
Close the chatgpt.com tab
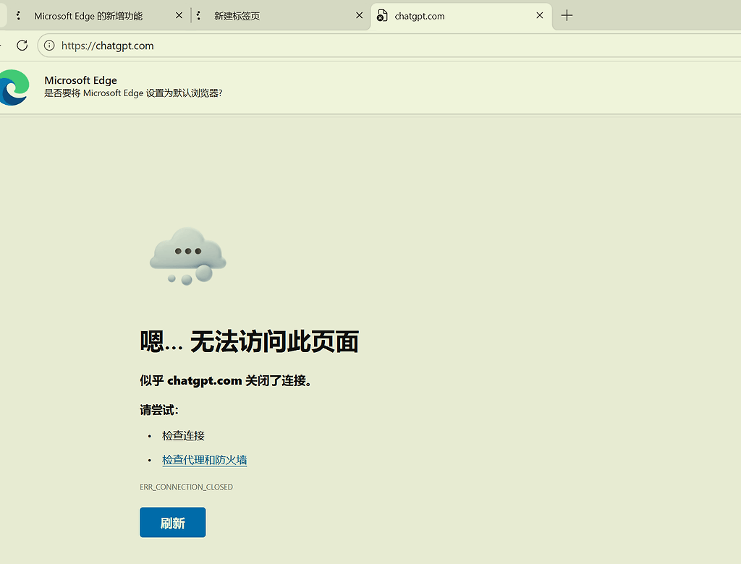[x=540, y=16]
